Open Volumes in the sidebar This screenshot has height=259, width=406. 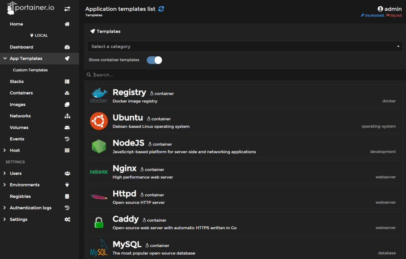point(19,127)
